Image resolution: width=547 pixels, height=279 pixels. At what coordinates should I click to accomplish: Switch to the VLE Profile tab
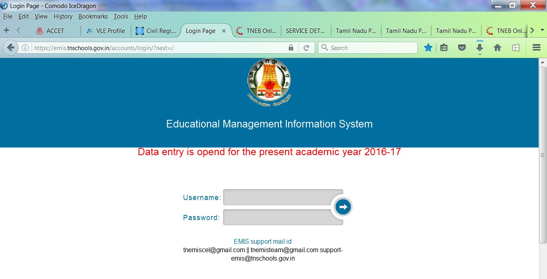106,30
